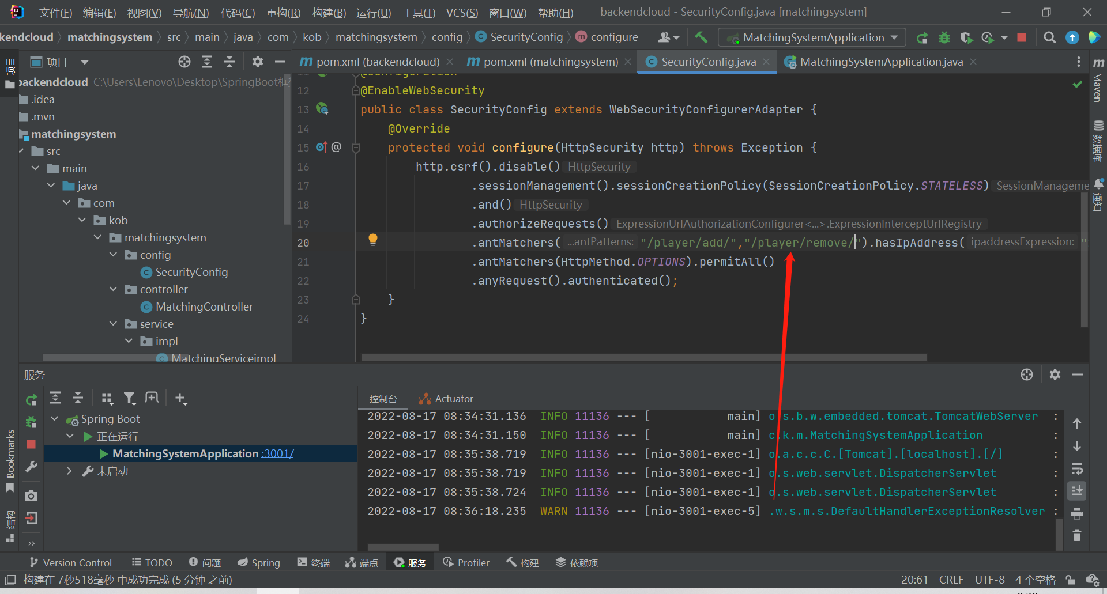Collapse the main folder
The image size is (1107, 594).
36,168
